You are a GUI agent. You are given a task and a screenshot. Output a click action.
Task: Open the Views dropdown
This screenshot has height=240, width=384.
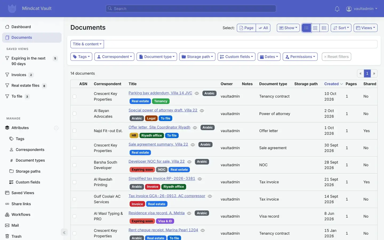(366, 28)
